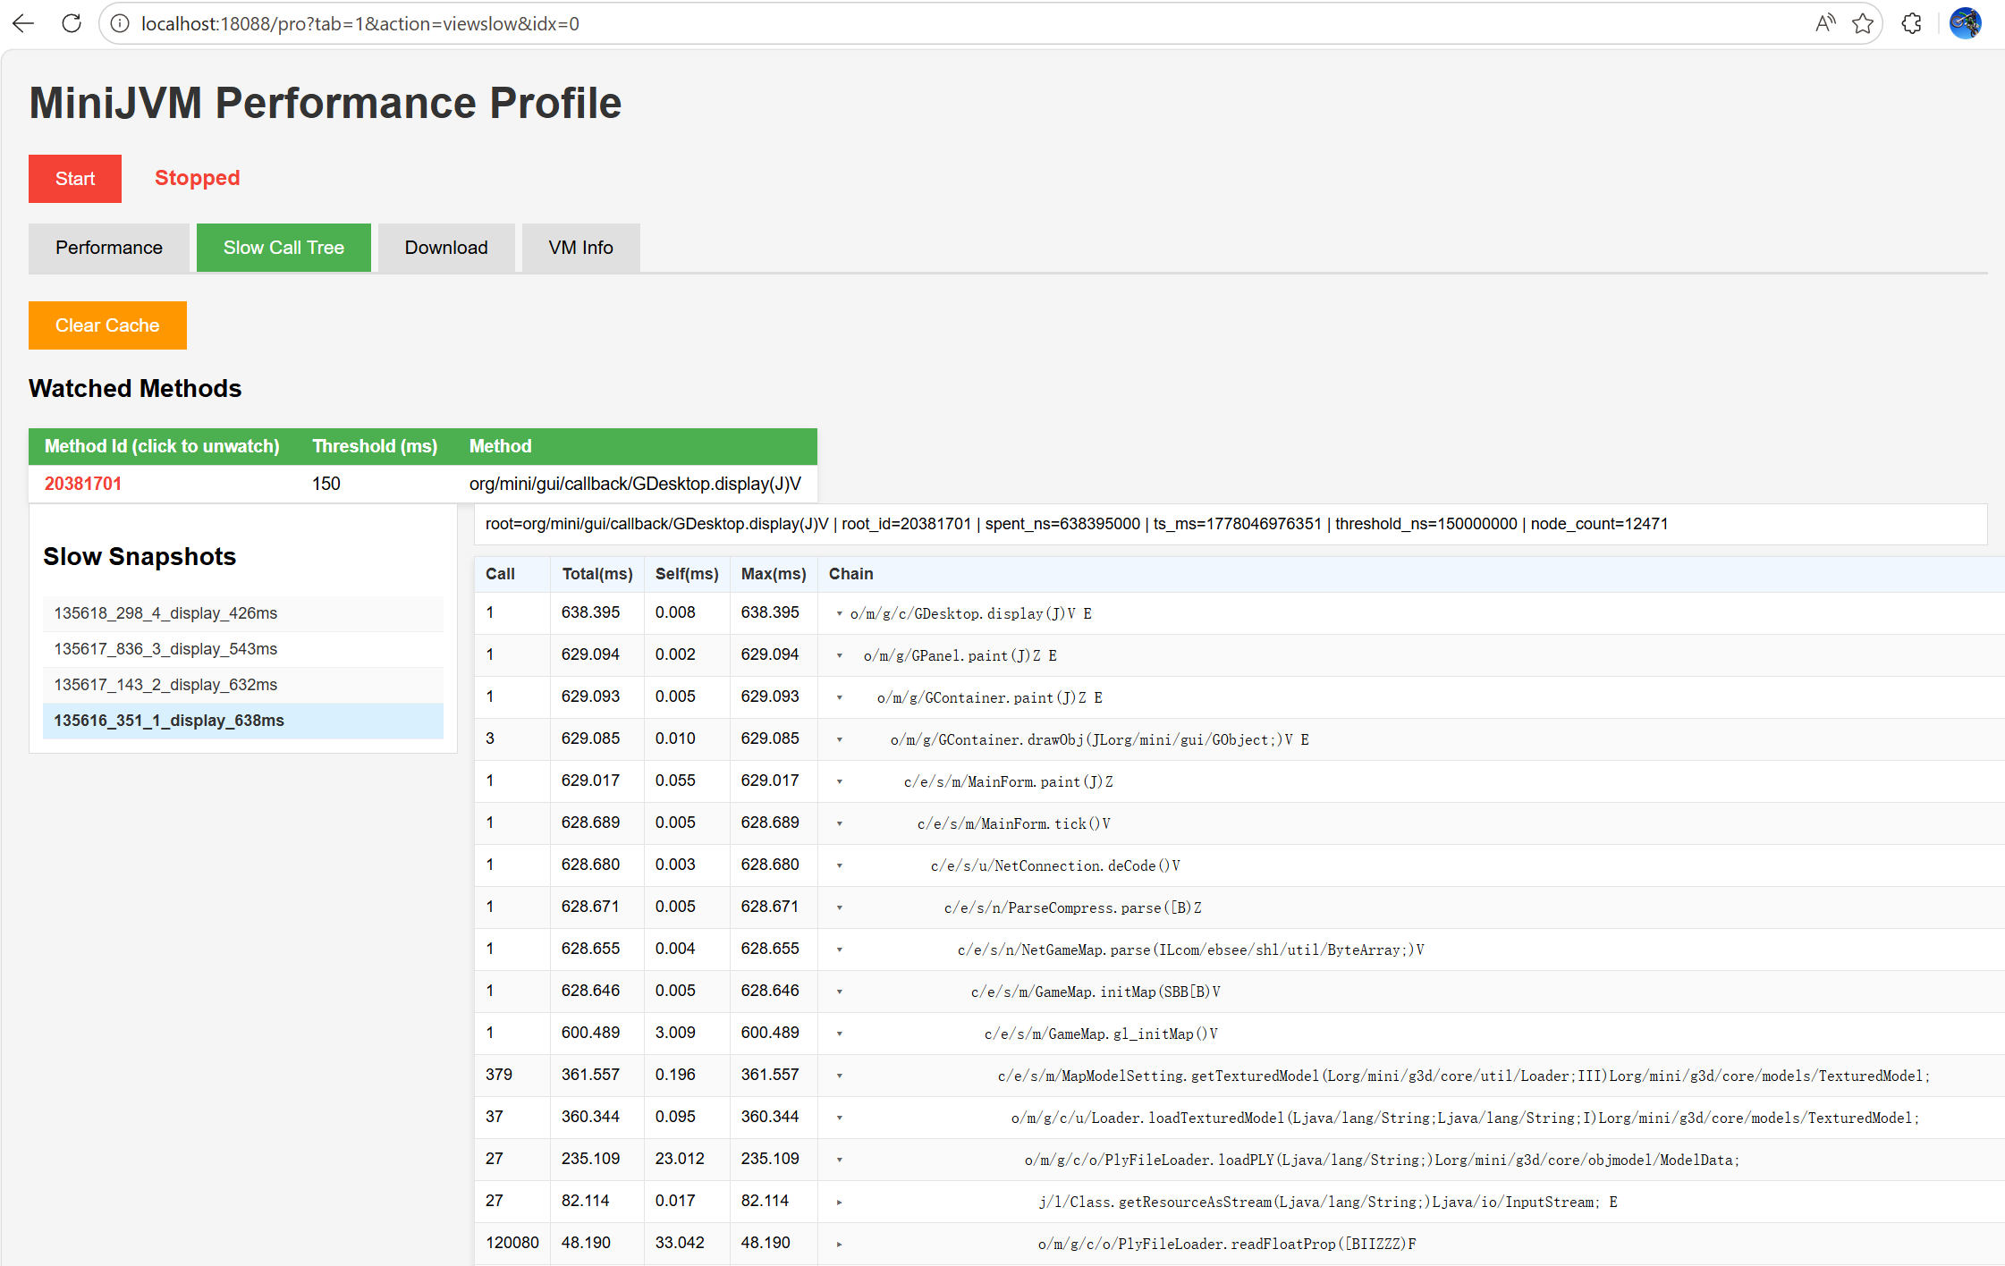Viewport: 2005px width, 1266px height.
Task: Open the Download tab
Action: (x=446, y=248)
